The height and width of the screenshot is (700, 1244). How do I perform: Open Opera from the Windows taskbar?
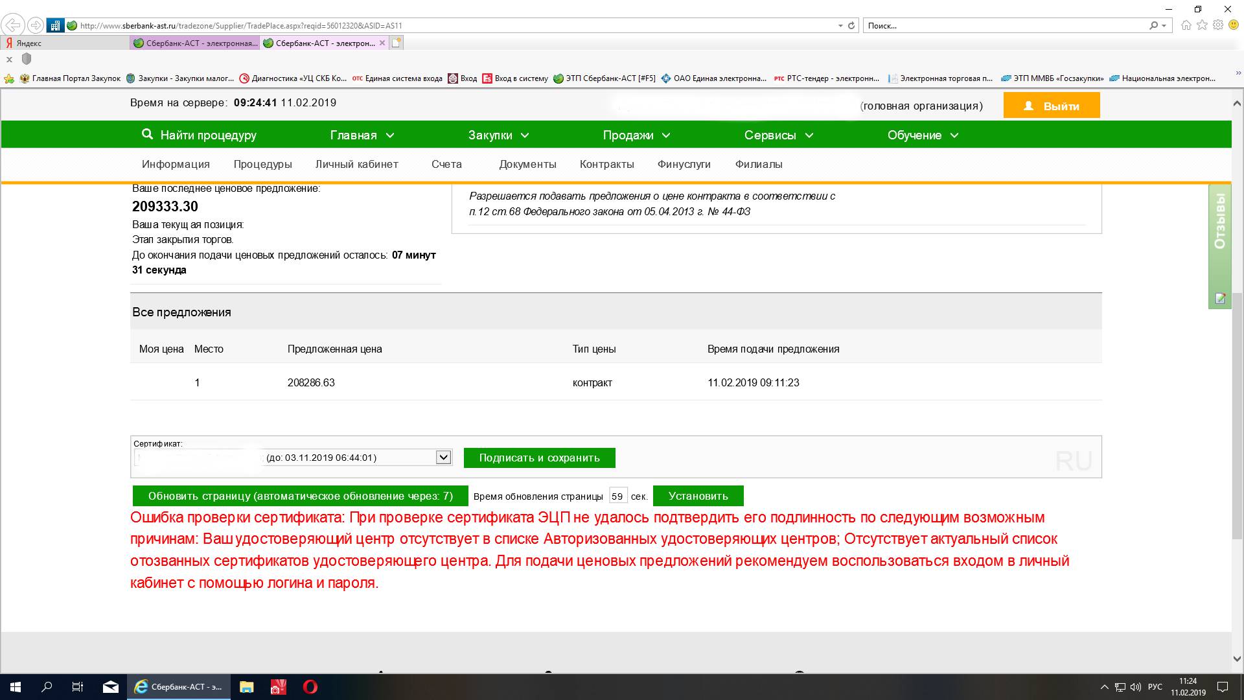310,687
